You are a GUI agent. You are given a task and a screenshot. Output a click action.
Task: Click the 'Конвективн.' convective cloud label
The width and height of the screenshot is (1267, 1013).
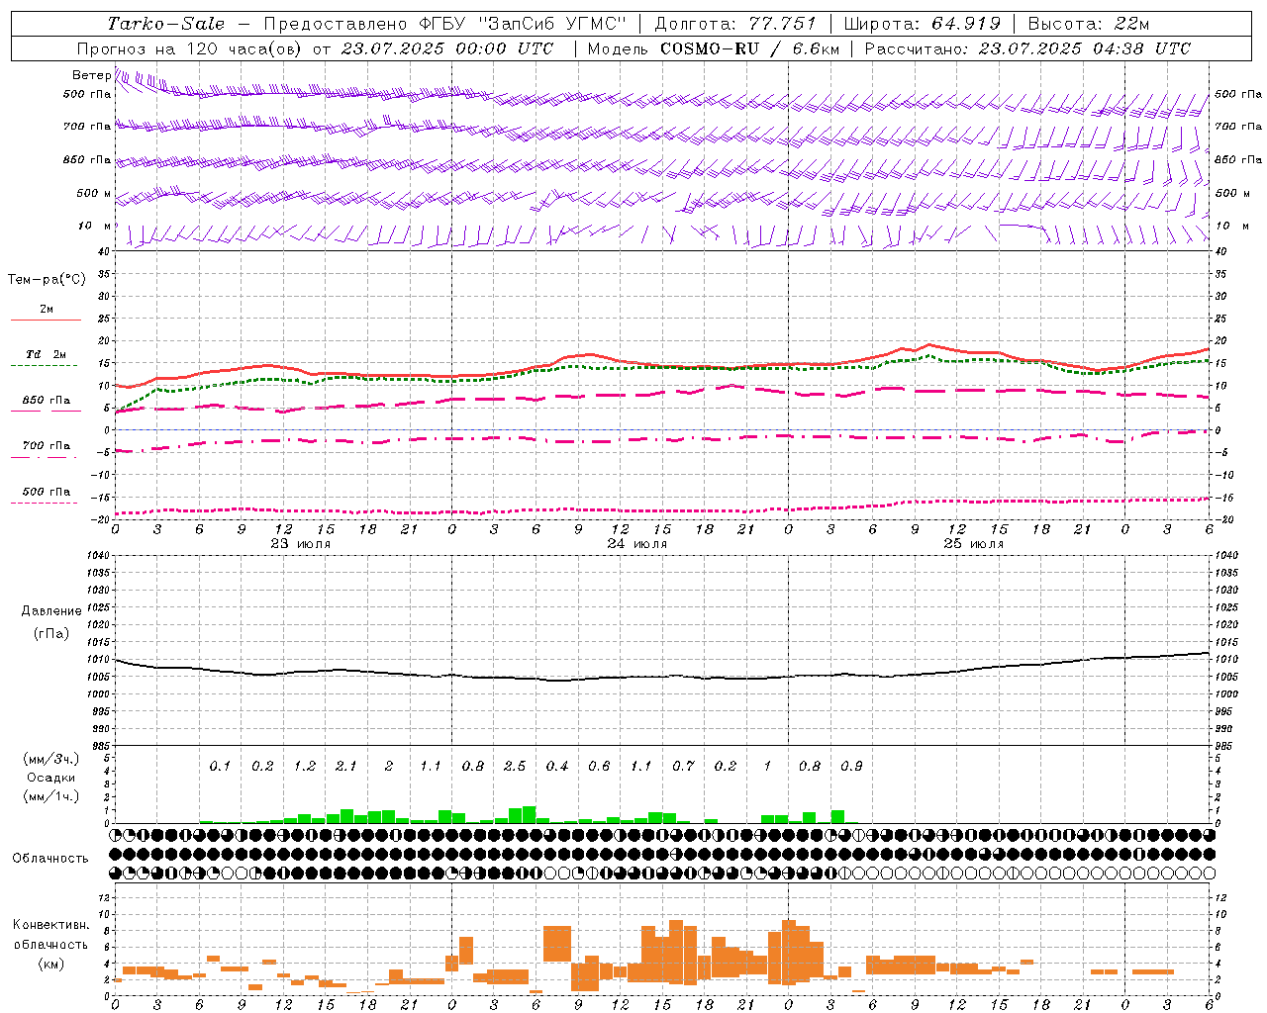pos(51,925)
